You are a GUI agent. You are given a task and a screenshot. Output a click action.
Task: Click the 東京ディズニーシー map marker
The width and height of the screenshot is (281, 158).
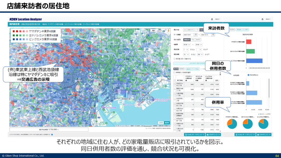coord(139,105)
